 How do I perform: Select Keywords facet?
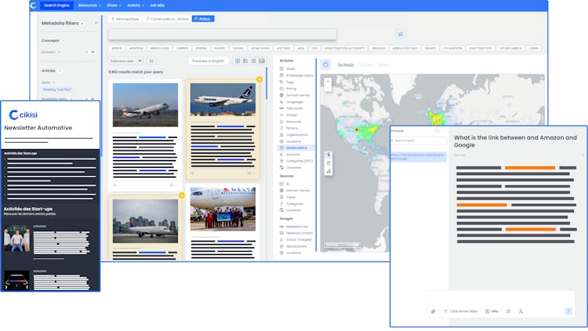[290, 122]
